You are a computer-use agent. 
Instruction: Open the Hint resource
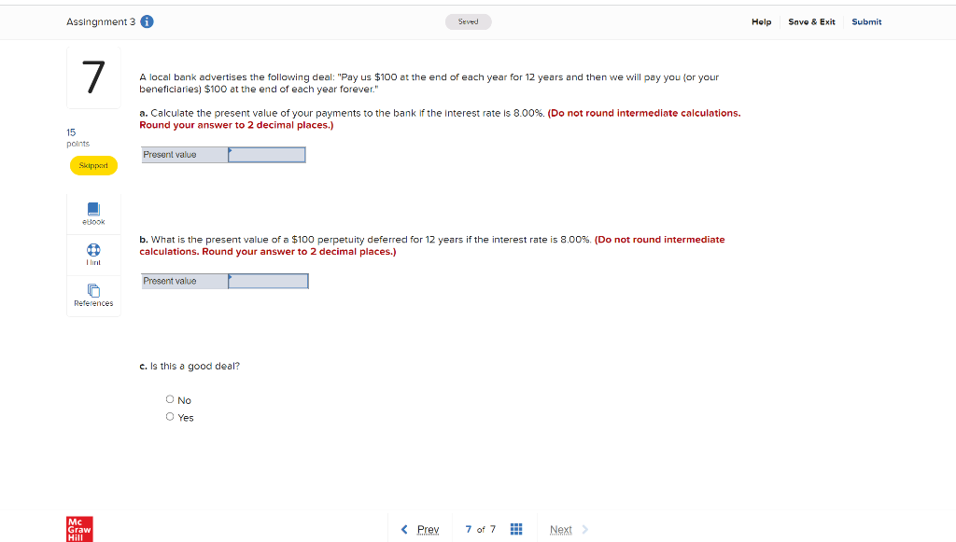pos(92,254)
